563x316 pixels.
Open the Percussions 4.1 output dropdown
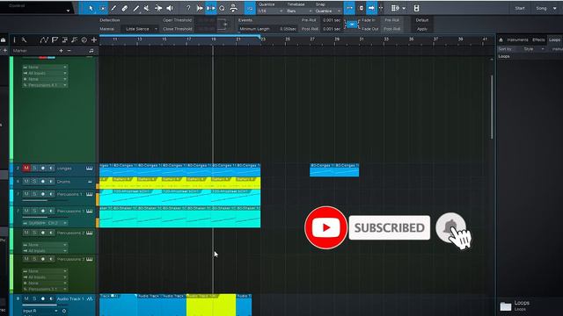coord(45,85)
